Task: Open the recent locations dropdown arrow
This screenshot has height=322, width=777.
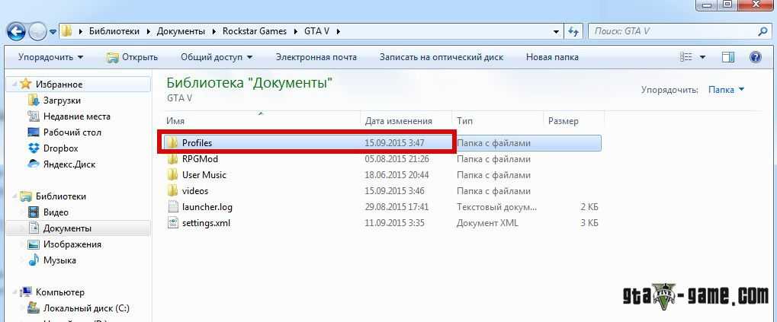Action: pyautogui.click(x=53, y=33)
